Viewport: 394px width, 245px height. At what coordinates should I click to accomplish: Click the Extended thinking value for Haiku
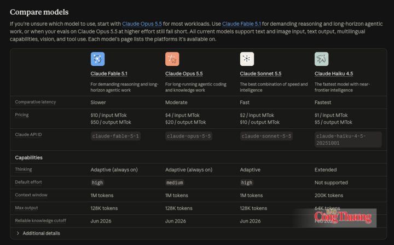pyautogui.click(x=326, y=170)
